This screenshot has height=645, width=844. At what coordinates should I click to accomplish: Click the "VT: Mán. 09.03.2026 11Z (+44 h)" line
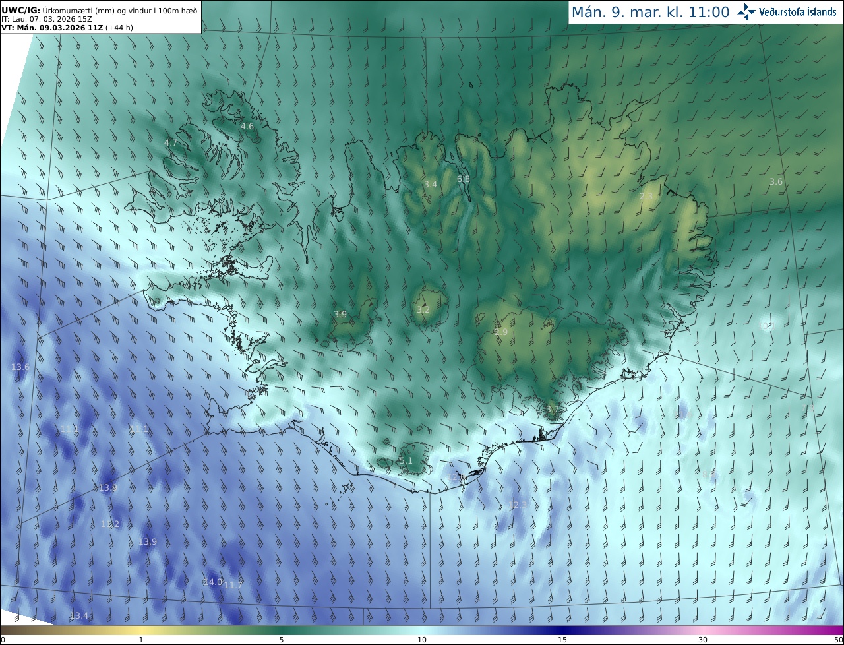tap(67, 28)
